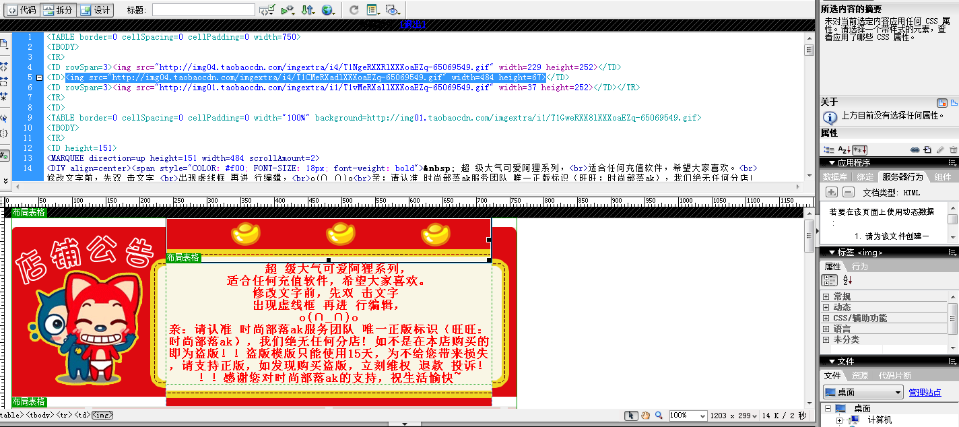Open the check browser compatibility icon
959x427 pixels.
coord(288,10)
